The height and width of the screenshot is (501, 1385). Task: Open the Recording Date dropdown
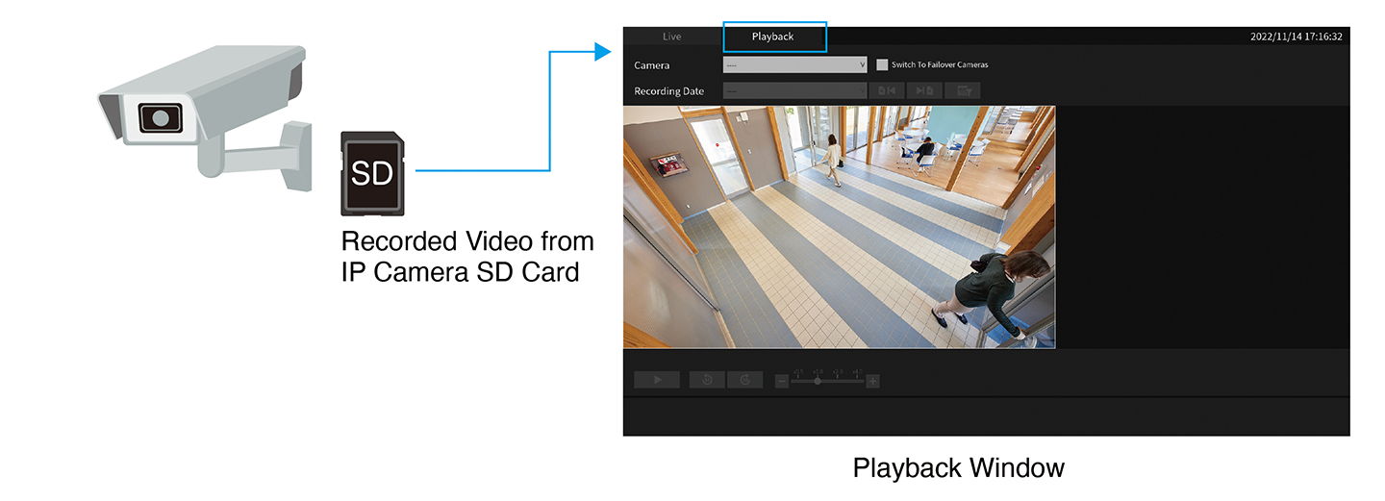(795, 90)
